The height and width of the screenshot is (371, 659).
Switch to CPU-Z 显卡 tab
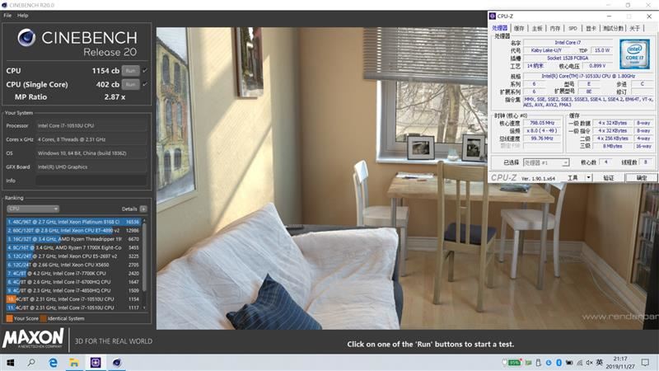591,28
